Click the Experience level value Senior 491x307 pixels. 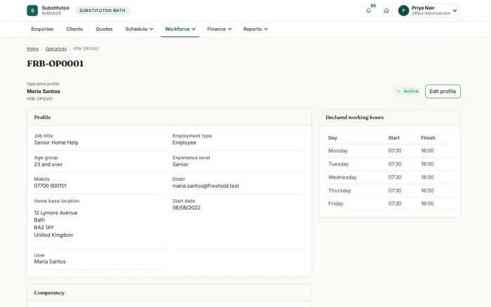180,164
